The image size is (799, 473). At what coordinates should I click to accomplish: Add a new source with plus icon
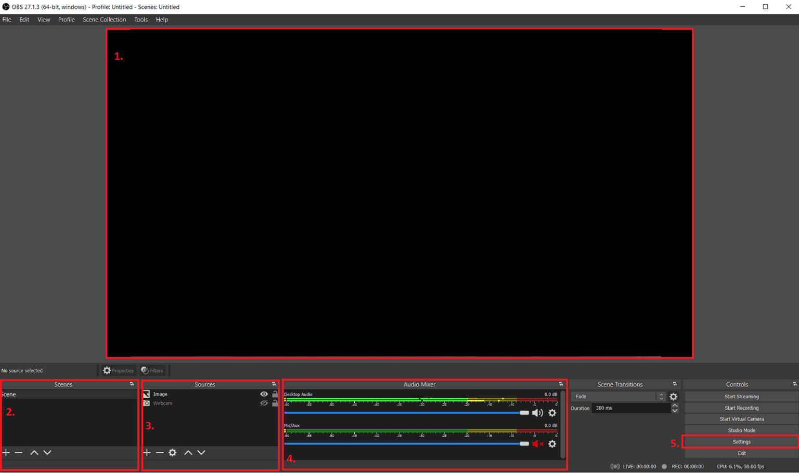pyautogui.click(x=147, y=453)
